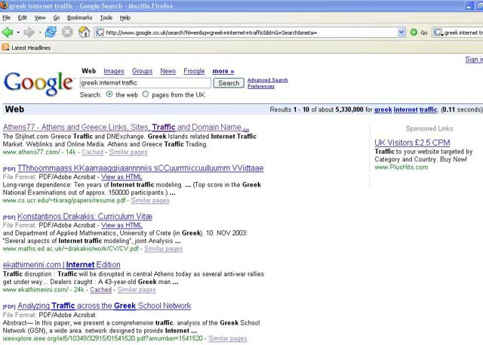Image resolution: width=483 pixels, height=345 pixels.
Task: Click the Latest Headlines RSS feed icon
Action: pos(5,47)
